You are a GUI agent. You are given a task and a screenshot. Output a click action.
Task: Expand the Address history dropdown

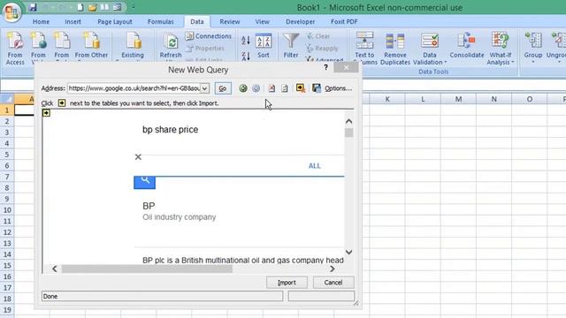(204, 88)
